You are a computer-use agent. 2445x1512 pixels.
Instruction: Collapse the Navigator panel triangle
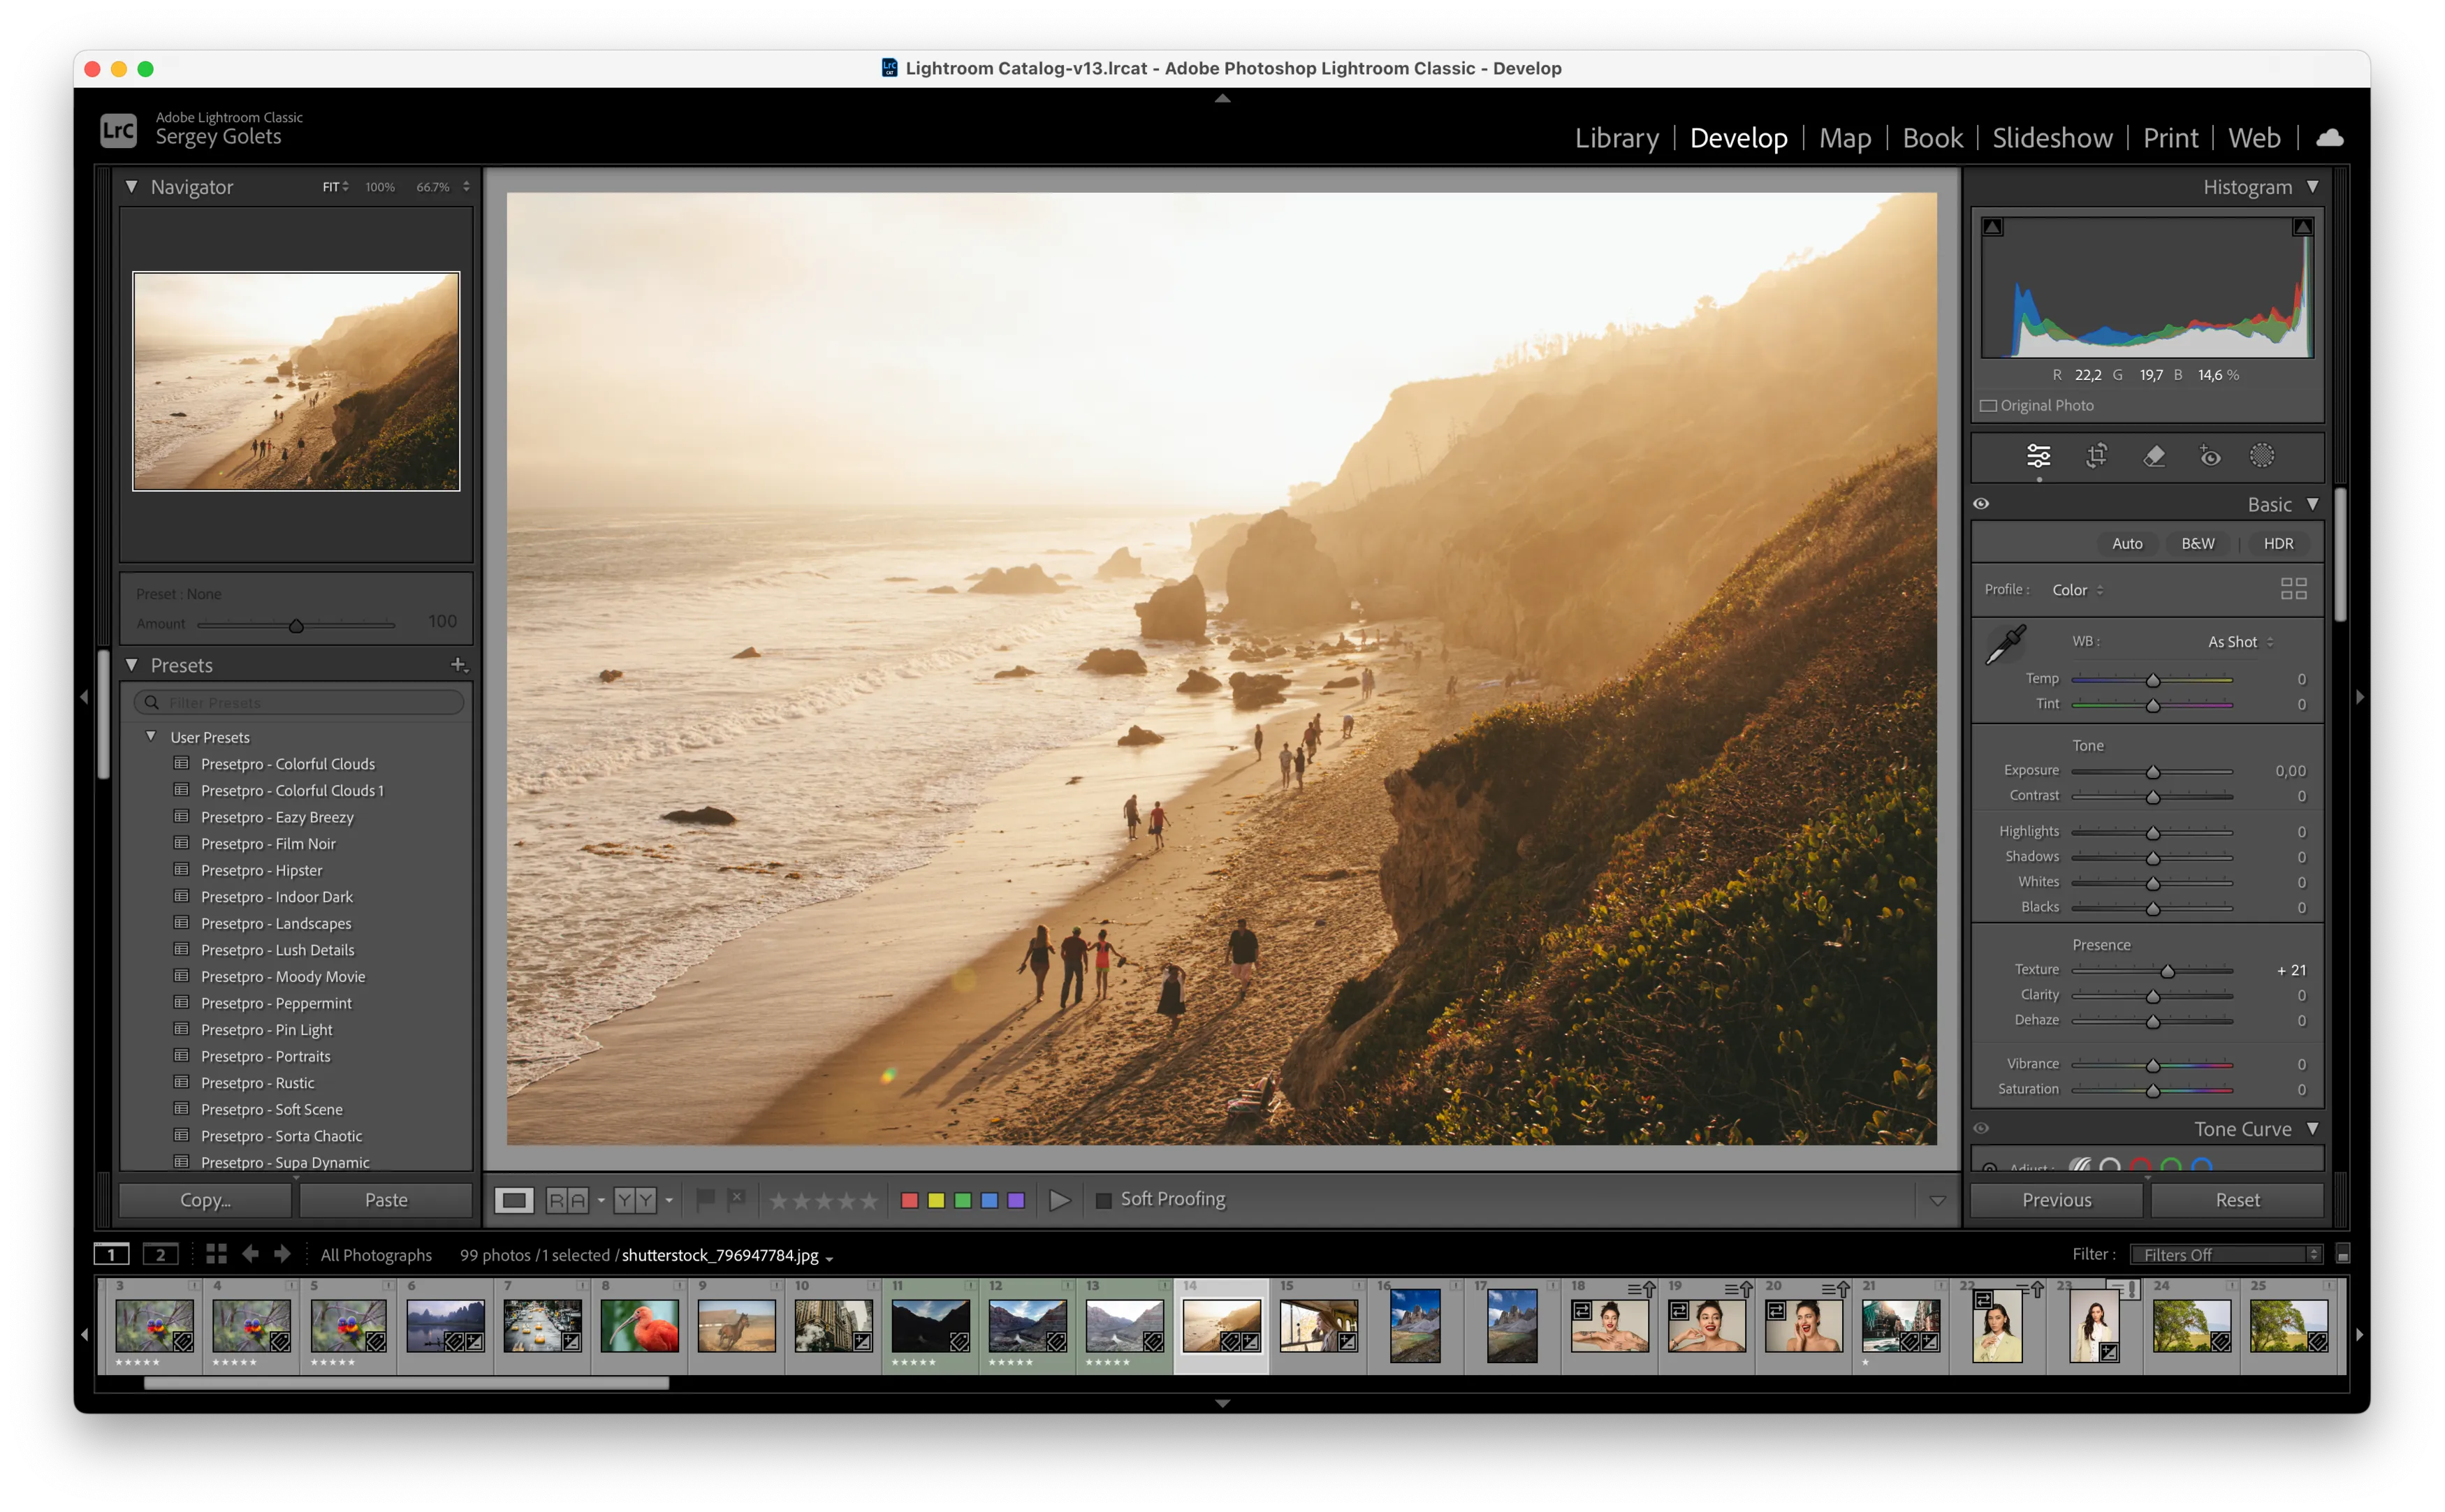point(132,187)
